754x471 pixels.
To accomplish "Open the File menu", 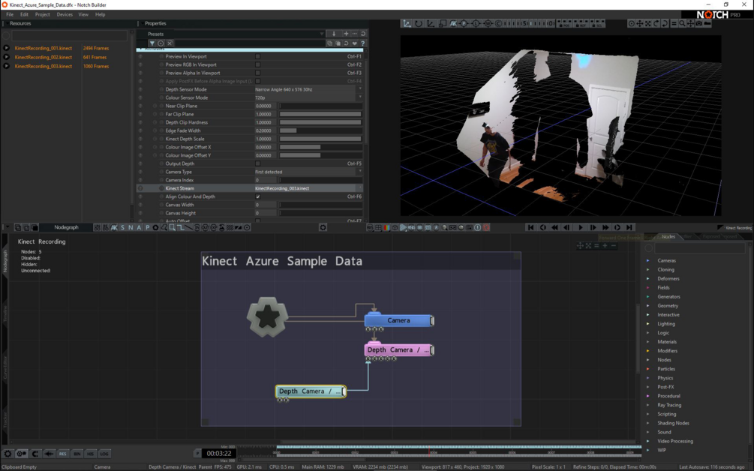I will (x=10, y=14).
